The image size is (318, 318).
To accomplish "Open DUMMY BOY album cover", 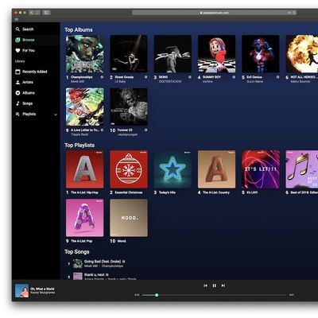I will [216, 54].
